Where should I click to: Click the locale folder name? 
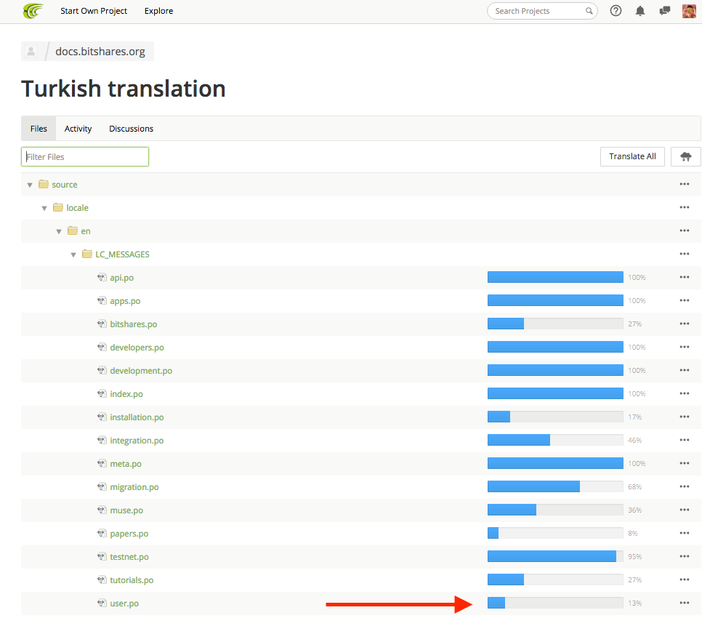[x=78, y=208]
